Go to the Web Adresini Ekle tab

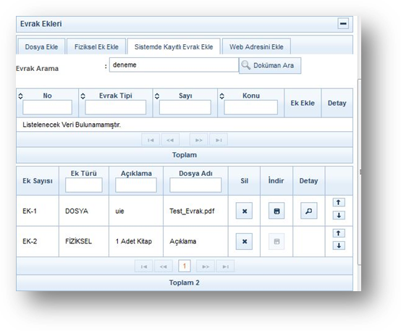pyautogui.click(x=256, y=47)
